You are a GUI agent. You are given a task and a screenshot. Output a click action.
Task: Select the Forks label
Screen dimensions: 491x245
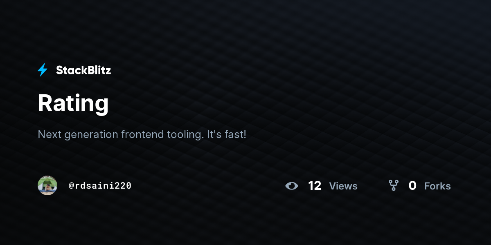[x=437, y=186]
